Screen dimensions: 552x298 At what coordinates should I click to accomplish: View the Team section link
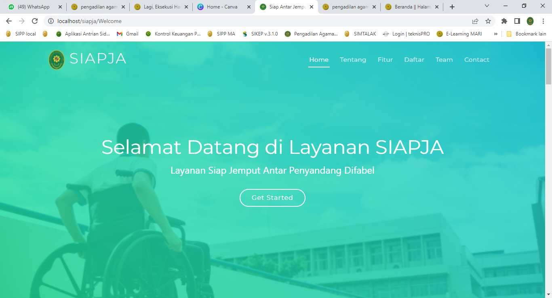pos(444,60)
